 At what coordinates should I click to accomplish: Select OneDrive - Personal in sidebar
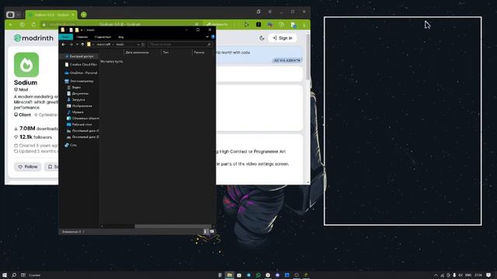pyautogui.click(x=81, y=73)
